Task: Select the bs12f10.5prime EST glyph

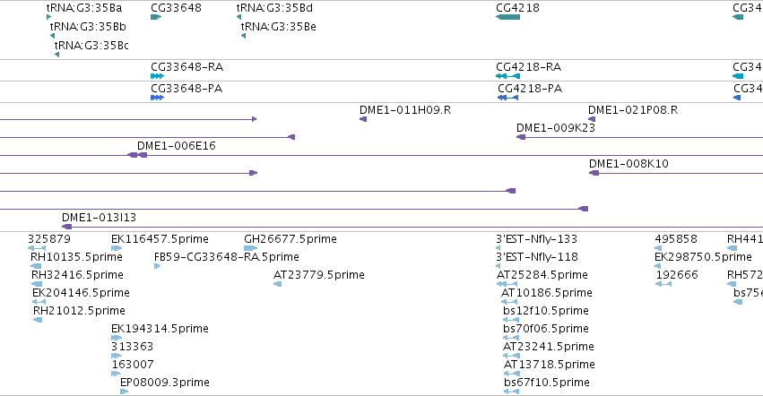Action: tap(511, 320)
